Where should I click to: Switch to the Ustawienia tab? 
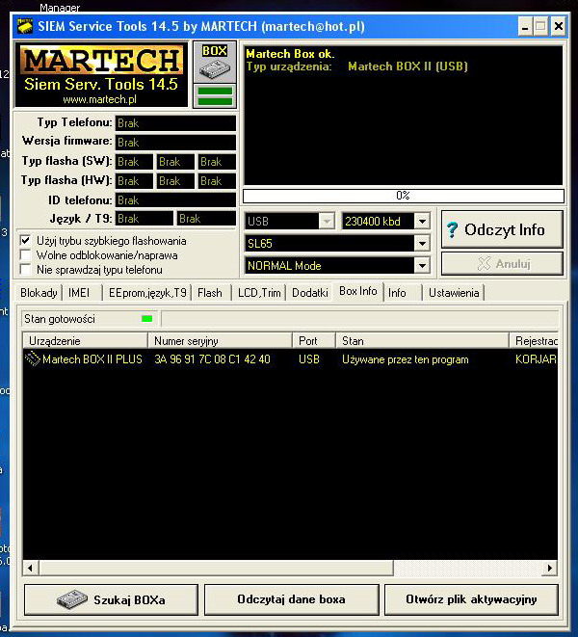pyautogui.click(x=454, y=293)
